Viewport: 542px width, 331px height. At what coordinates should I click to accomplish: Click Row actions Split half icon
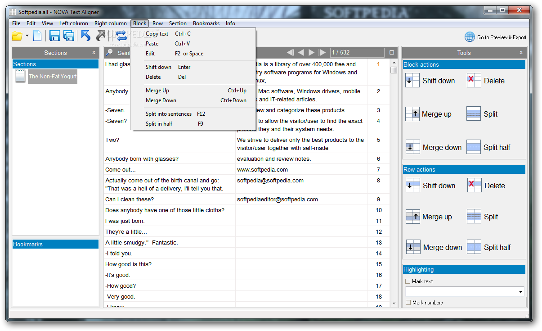(474, 247)
